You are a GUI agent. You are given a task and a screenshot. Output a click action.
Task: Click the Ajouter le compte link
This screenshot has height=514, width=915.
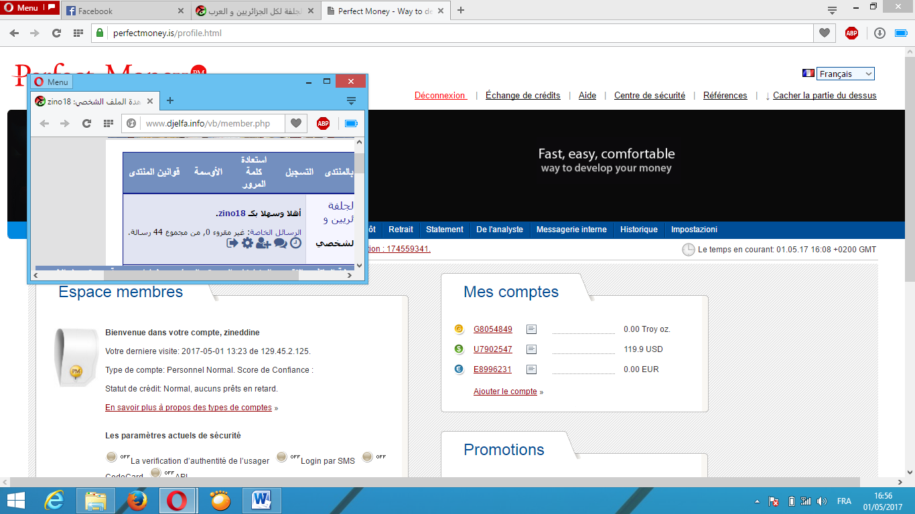(x=505, y=392)
